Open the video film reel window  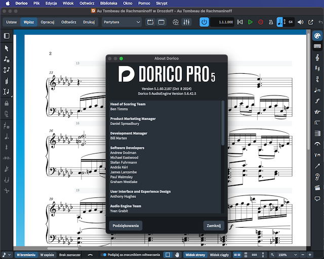coord(176,22)
